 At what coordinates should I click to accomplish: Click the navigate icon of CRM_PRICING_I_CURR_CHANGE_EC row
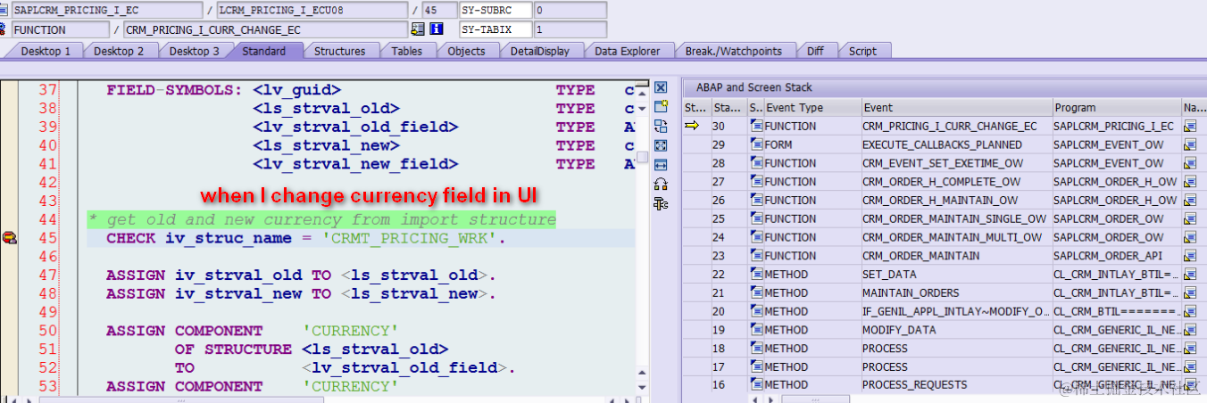pyautogui.click(x=1190, y=127)
